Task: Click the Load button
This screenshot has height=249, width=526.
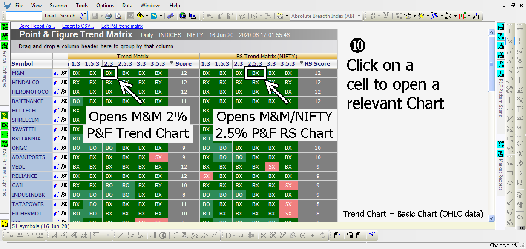Action: [x=50, y=16]
